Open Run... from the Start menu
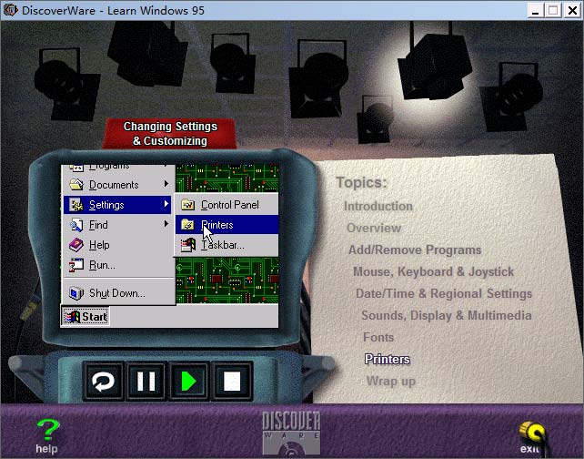 (x=117, y=265)
